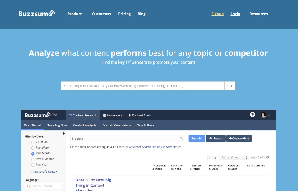Click the help question mark icon
This screenshot has height=191, width=298.
click(x=252, y=115)
